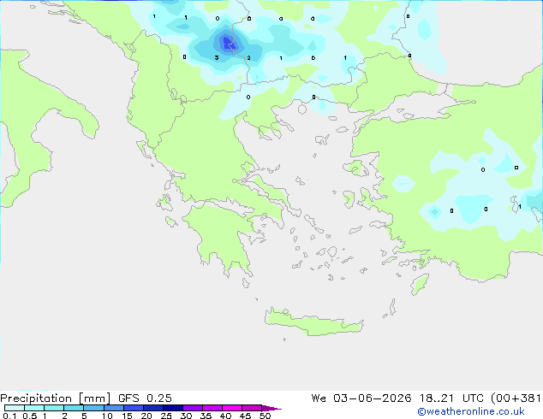543x419 pixels.
Task: Click the 'Precipitation [mm]' title text
Action: (55, 398)
